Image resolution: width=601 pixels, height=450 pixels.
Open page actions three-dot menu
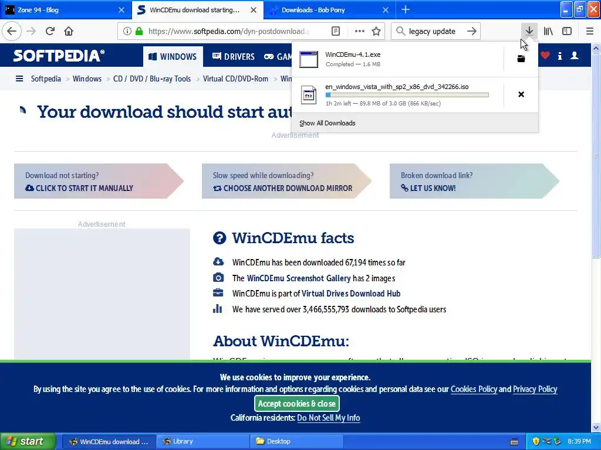click(360, 32)
